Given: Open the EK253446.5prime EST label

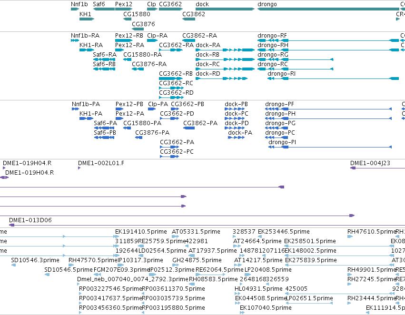Looking at the screenshot, I should coord(284,232).
